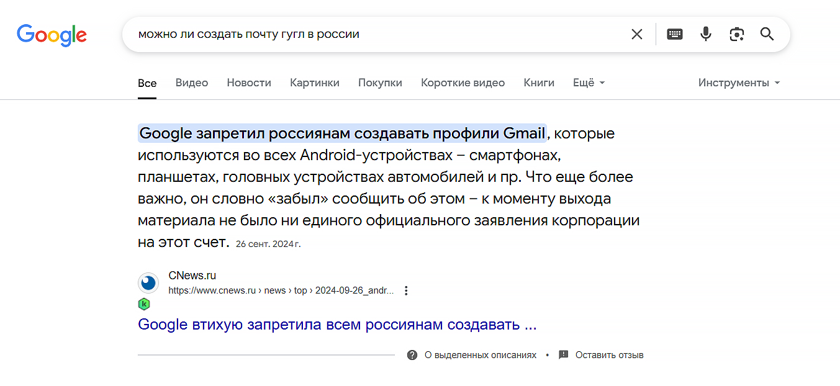Switch to the Покупки tab

click(x=380, y=83)
